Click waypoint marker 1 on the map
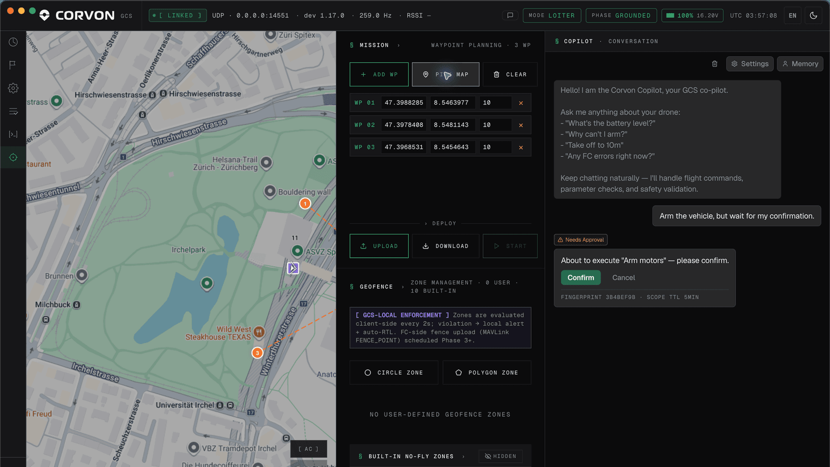The width and height of the screenshot is (830, 467). pos(305,203)
